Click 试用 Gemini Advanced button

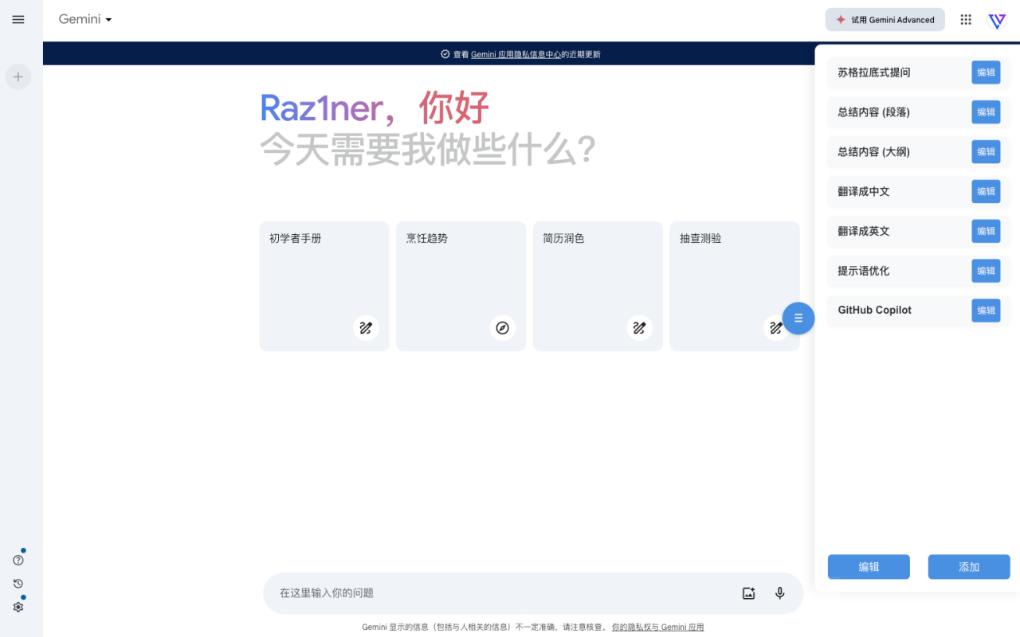click(x=885, y=19)
